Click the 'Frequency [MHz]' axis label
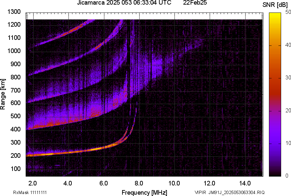The image size is (291, 196). (145, 192)
